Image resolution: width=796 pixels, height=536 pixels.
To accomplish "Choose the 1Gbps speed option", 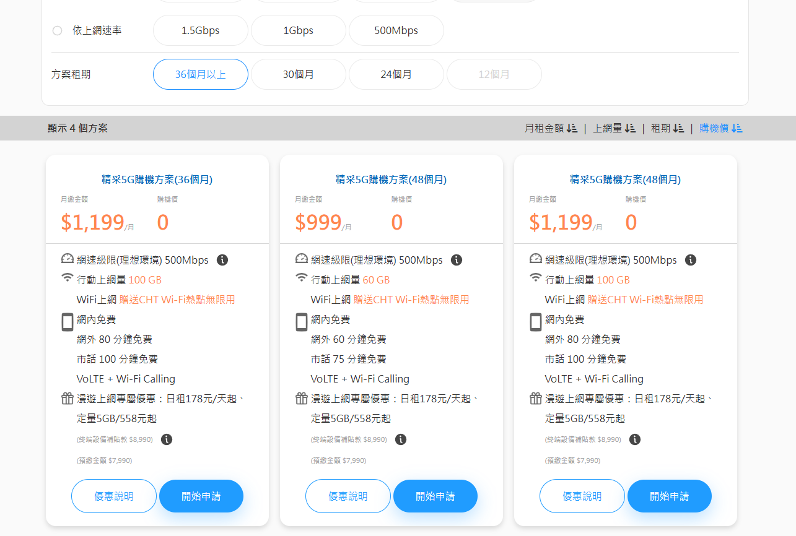I will point(299,30).
